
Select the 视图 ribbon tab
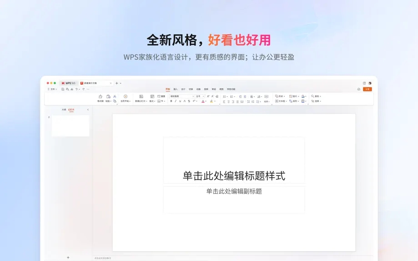pos(221,89)
